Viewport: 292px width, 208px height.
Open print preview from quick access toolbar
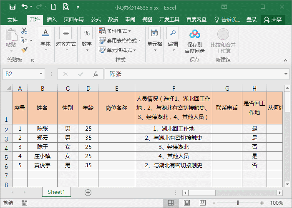[66, 7]
